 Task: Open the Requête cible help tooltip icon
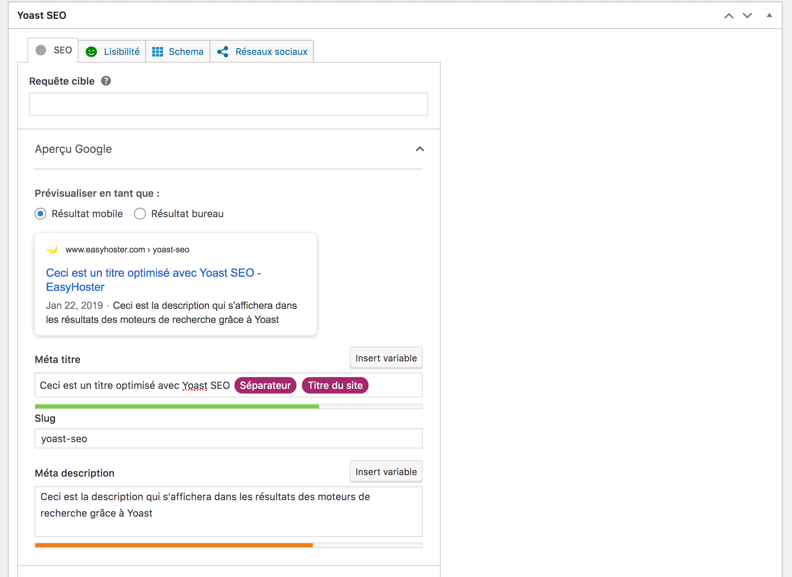point(105,81)
